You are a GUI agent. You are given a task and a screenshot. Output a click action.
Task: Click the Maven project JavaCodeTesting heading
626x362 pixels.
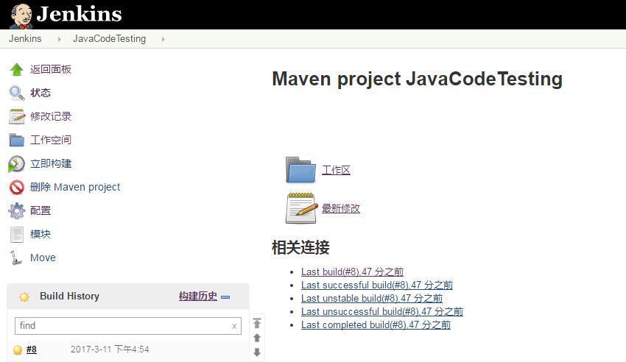pyautogui.click(x=417, y=79)
